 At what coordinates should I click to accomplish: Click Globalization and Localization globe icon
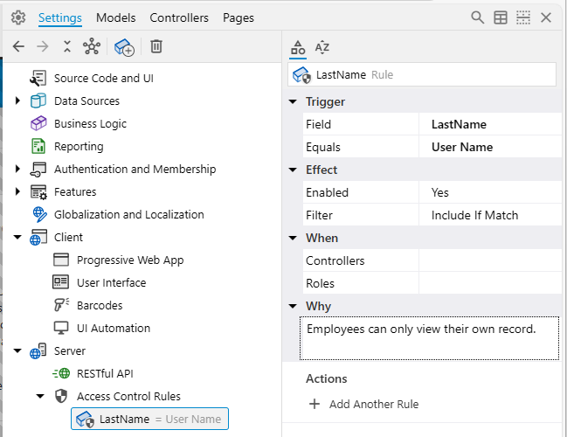39,214
